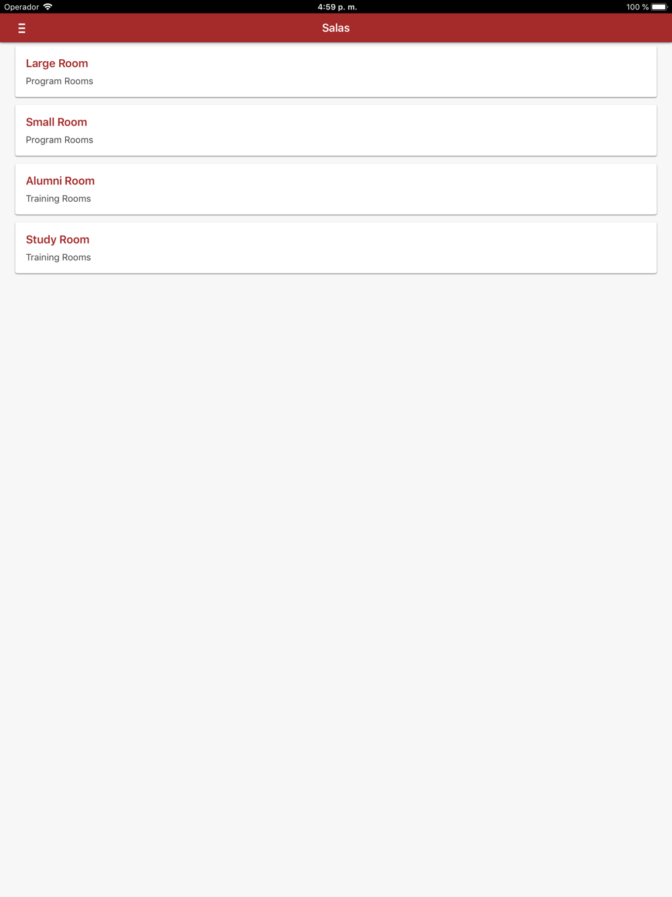The height and width of the screenshot is (897, 672).
Task: Click the 'Alumni Room' heading text
Action: click(60, 181)
